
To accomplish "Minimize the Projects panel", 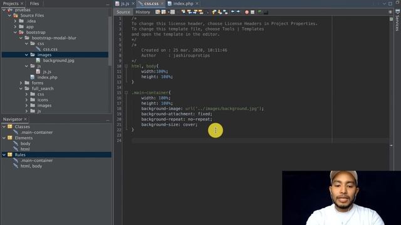I will pos(108,4).
